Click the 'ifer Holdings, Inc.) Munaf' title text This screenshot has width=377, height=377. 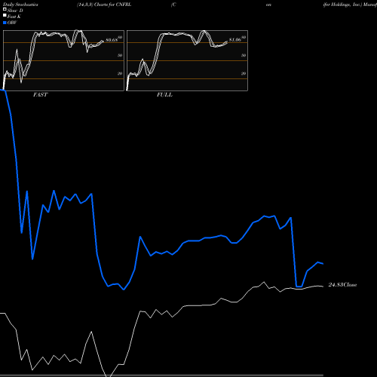pyautogui.click(x=350, y=5)
